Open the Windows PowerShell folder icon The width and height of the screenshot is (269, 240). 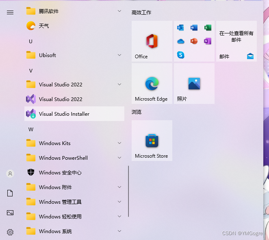click(31, 158)
